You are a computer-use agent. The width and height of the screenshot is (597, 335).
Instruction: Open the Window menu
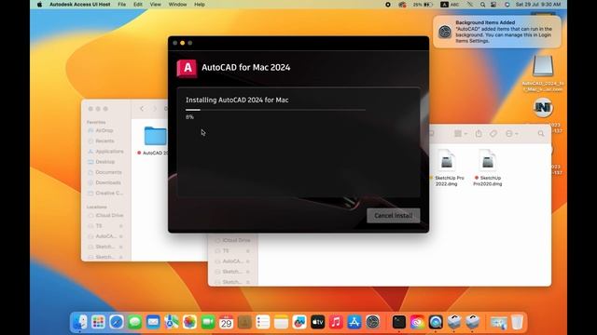177,5
